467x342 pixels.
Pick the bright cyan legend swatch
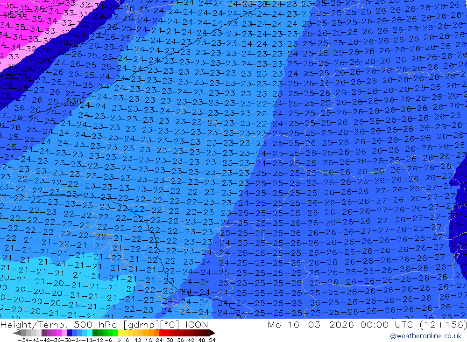[x=90, y=333]
